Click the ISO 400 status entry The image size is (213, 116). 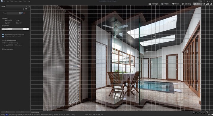56,115
